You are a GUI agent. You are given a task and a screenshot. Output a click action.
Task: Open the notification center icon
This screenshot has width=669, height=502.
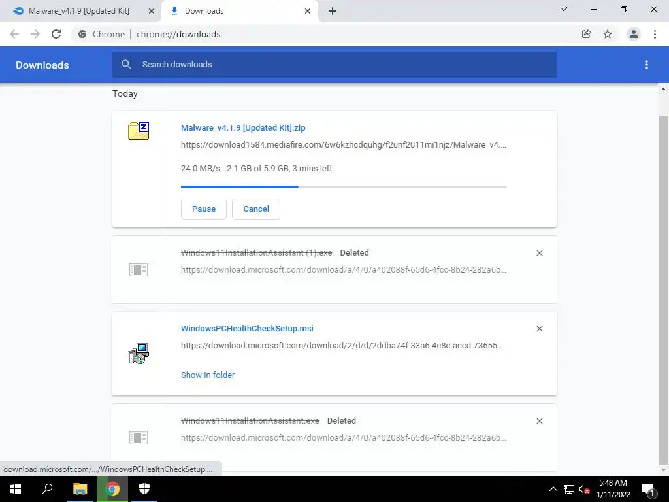click(648, 489)
